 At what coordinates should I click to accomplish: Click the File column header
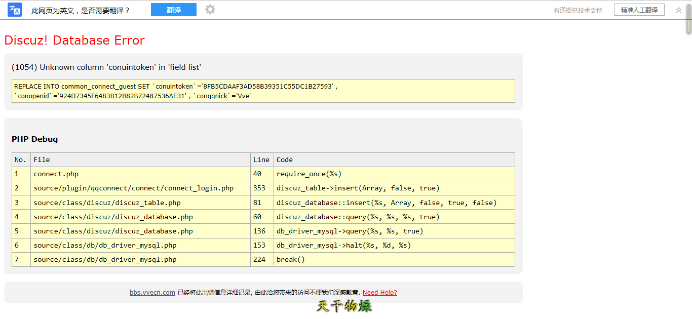click(x=42, y=159)
